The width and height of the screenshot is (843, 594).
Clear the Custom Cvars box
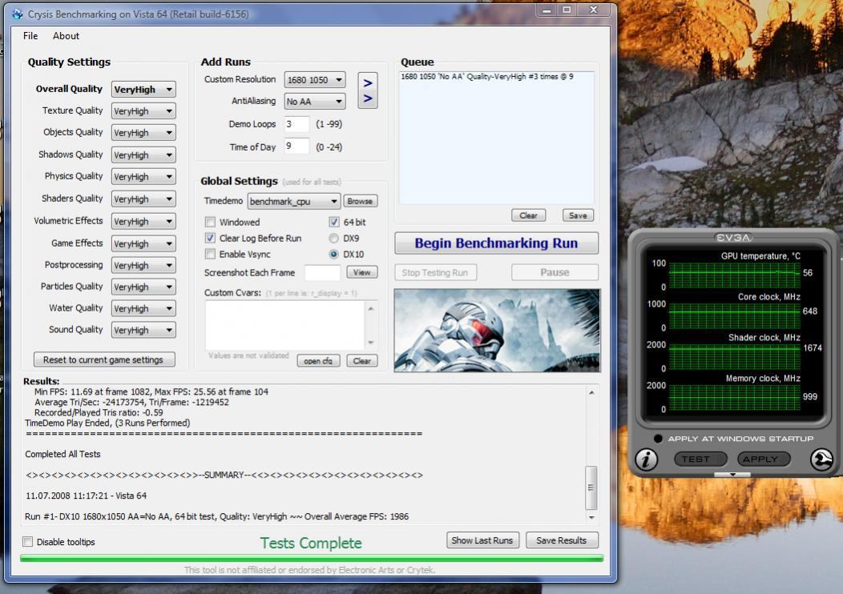pyautogui.click(x=362, y=361)
